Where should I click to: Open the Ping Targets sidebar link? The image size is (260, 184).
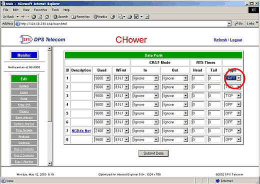tap(24, 130)
